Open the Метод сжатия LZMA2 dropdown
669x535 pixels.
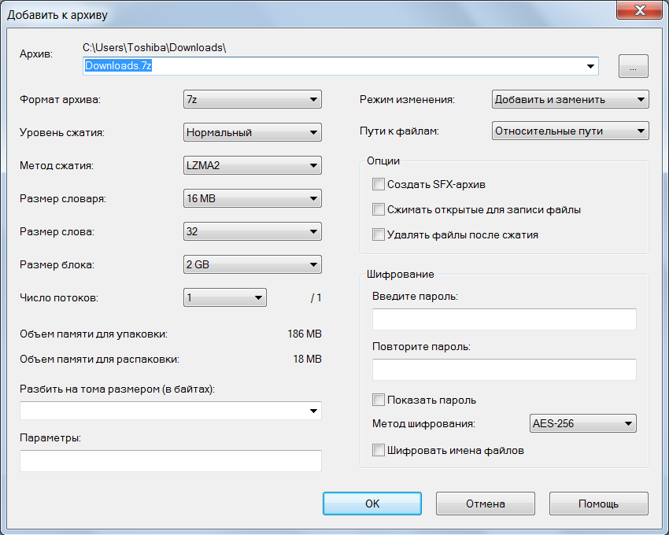252,166
